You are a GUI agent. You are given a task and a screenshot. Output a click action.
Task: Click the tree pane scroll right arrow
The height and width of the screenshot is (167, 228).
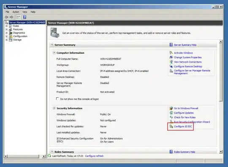click(x=44, y=156)
